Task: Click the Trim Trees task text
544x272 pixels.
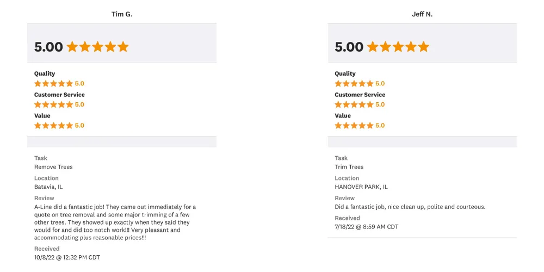Action: (349, 167)
